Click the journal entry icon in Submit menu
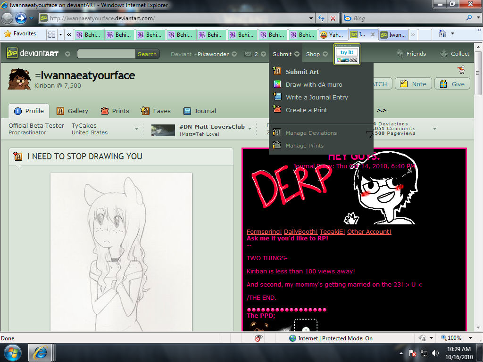Viewport: 483px width, 362px height. pos(277,96)
